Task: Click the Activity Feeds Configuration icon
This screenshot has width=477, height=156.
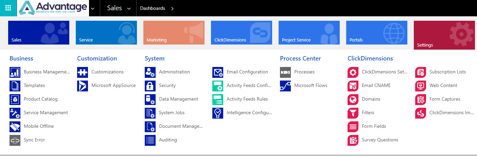Action: [x=218, y=86]
